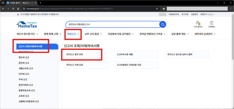Open 전자신고 삭제 요청
234x109 pixels.
[86, 65]
